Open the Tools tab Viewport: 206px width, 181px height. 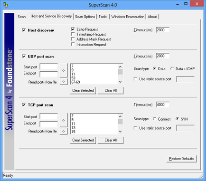point(103,17)
